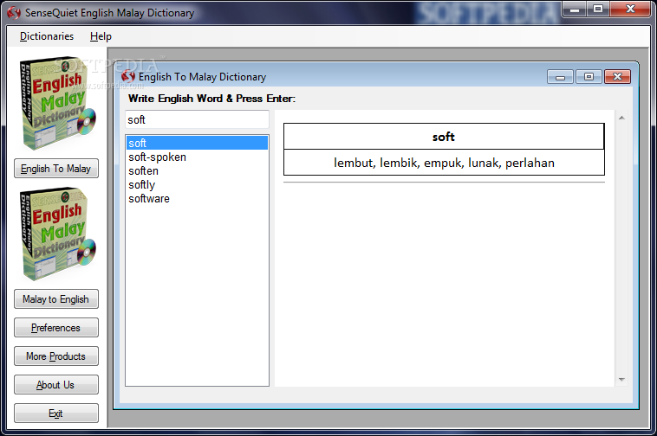Click the English To Malay button
The image size is (657, 436).
point(56,169)
